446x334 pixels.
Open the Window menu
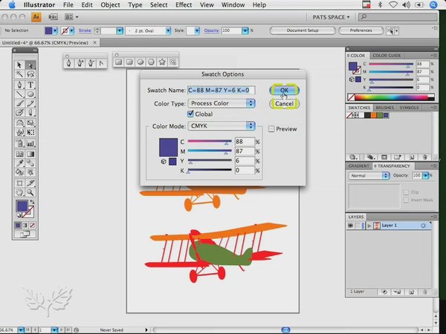(x=233, y=5)
